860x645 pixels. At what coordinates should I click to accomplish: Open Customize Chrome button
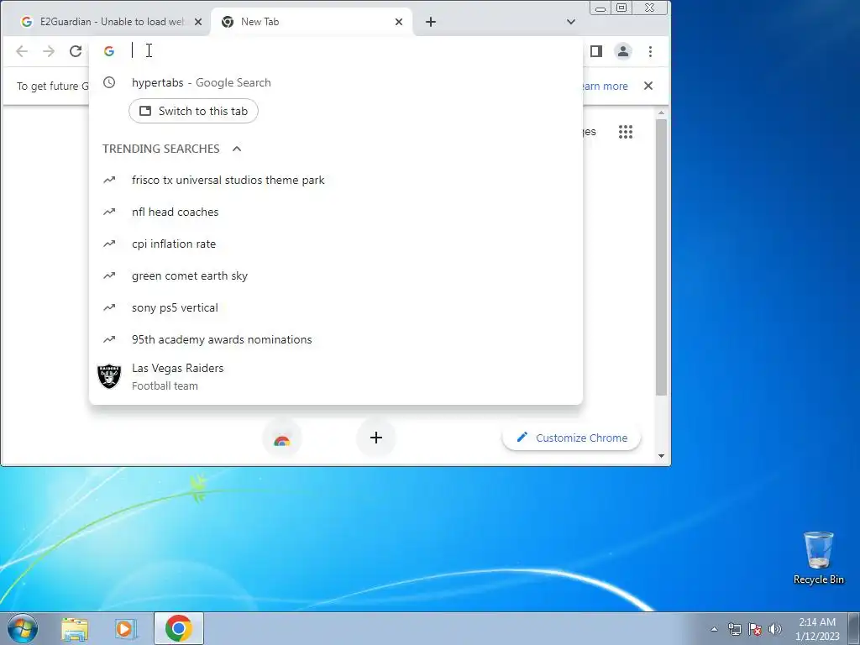click(571, 438)
